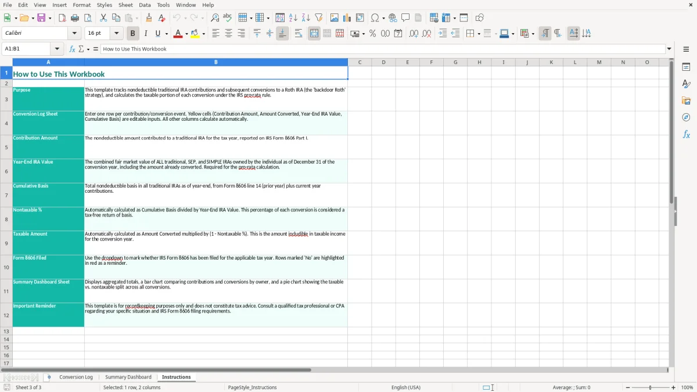Open the Font Name dropdown

click(75, 34)
